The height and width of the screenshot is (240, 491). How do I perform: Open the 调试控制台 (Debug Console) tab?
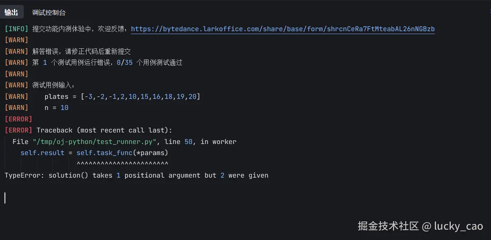pyautogui.click(x=48, y=12)
